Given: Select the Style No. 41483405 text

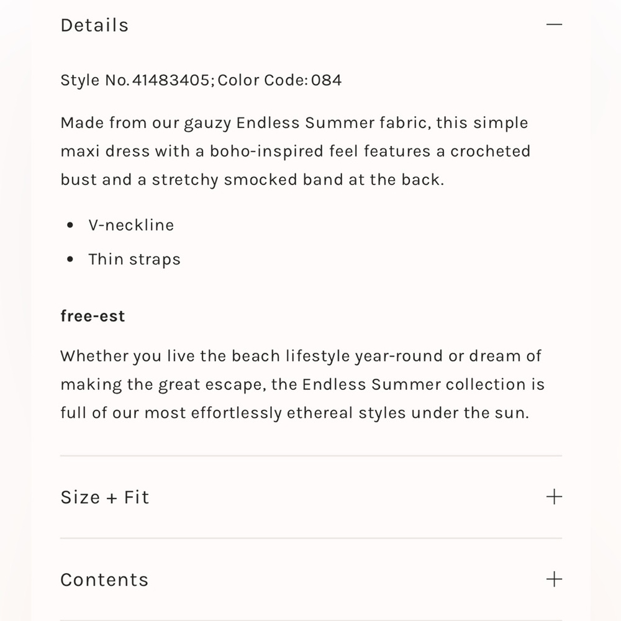Looking at the screenshot, I should click(135, 80).
